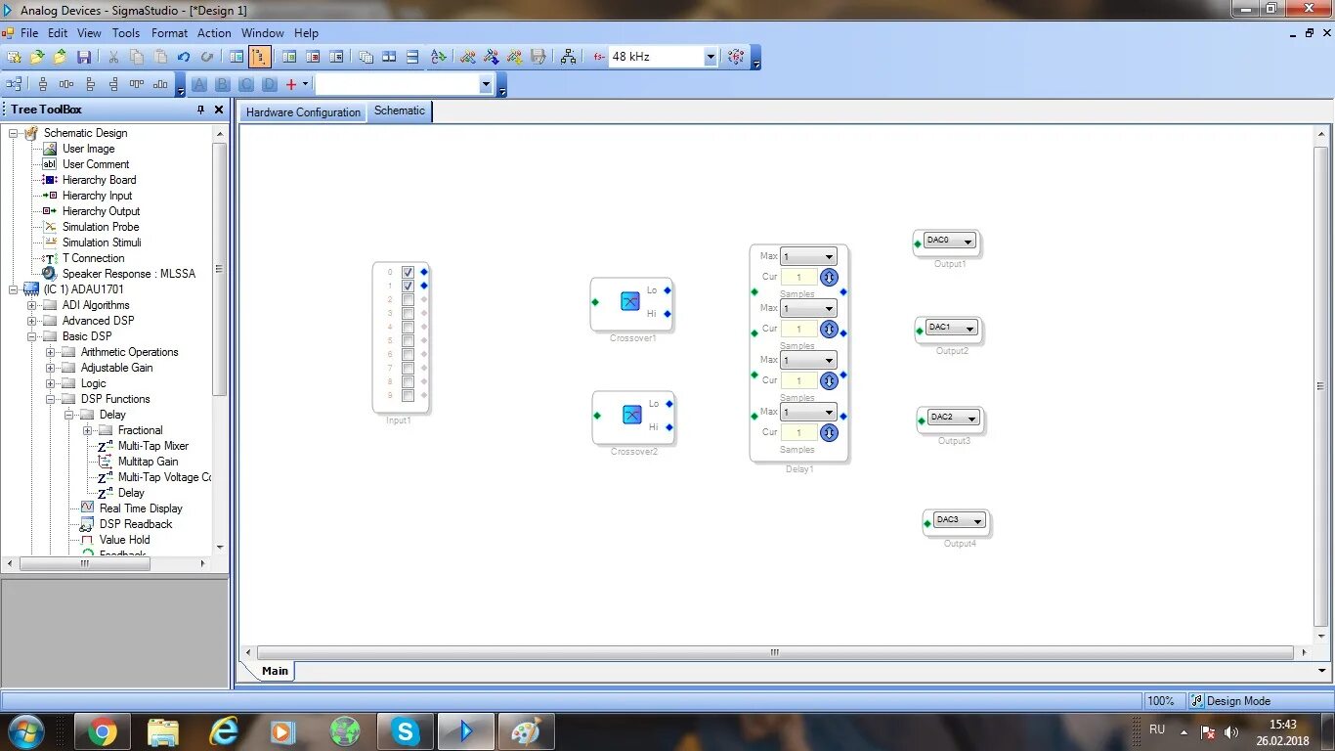This screenshot has width=1335, height=751.
Task: Select the Real Time Display item
Action: (x=141, y=508)
